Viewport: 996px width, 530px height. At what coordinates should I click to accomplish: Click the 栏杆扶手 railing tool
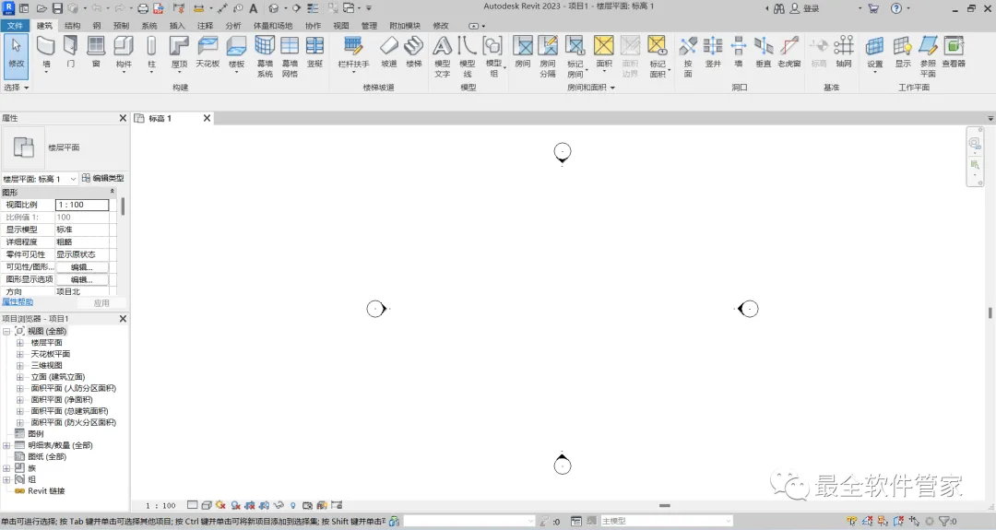(x=353, y=53)
